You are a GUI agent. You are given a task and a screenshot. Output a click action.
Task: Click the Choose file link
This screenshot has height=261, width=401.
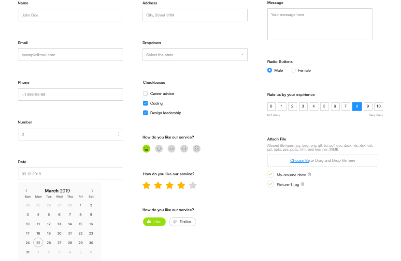click(300, 160)
